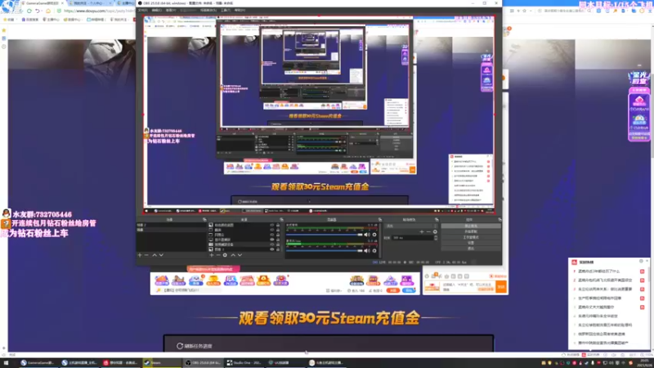654x368 pixels.
Task: Click the favorites star in browser sidebar
Action: (4, 30)
